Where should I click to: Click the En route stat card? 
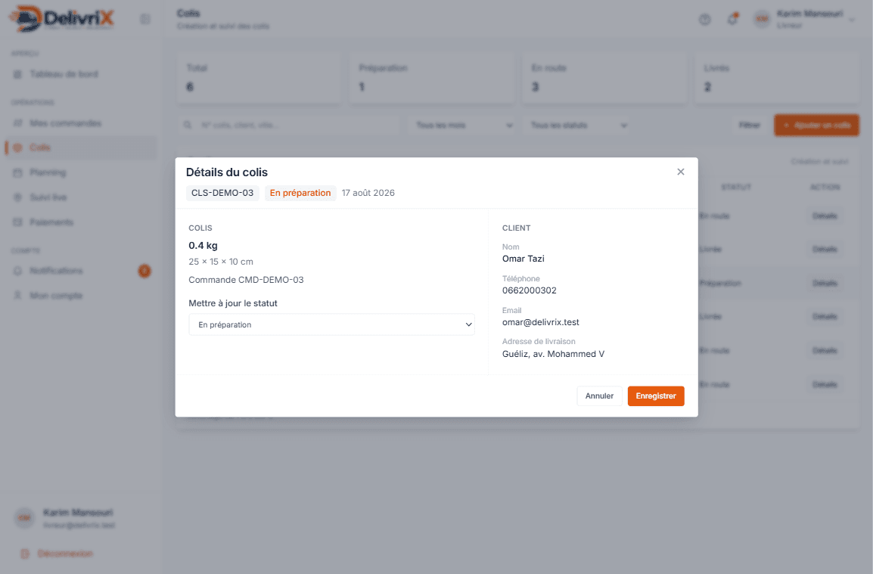click(604, 78)
